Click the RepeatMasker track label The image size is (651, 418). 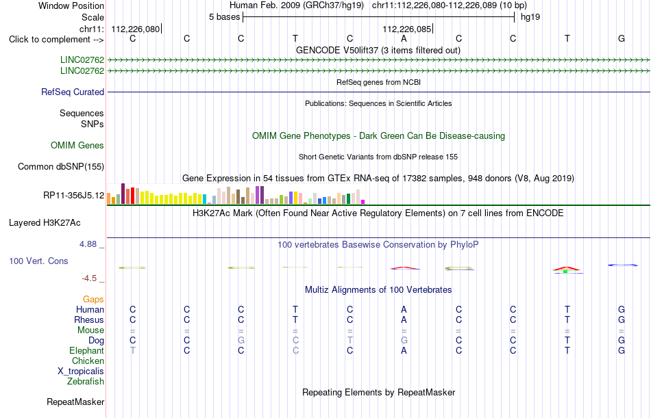tap(75, 402)
